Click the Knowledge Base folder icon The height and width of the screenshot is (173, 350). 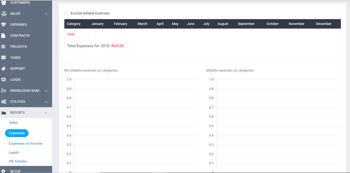pos(4,91)
